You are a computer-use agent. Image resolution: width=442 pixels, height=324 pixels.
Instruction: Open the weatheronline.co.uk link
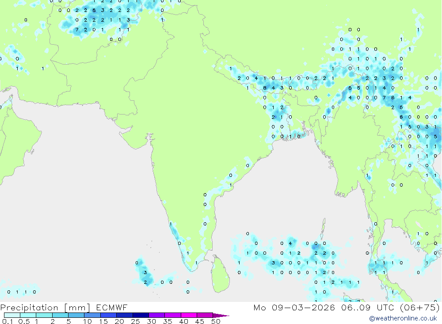coord(403,318)
